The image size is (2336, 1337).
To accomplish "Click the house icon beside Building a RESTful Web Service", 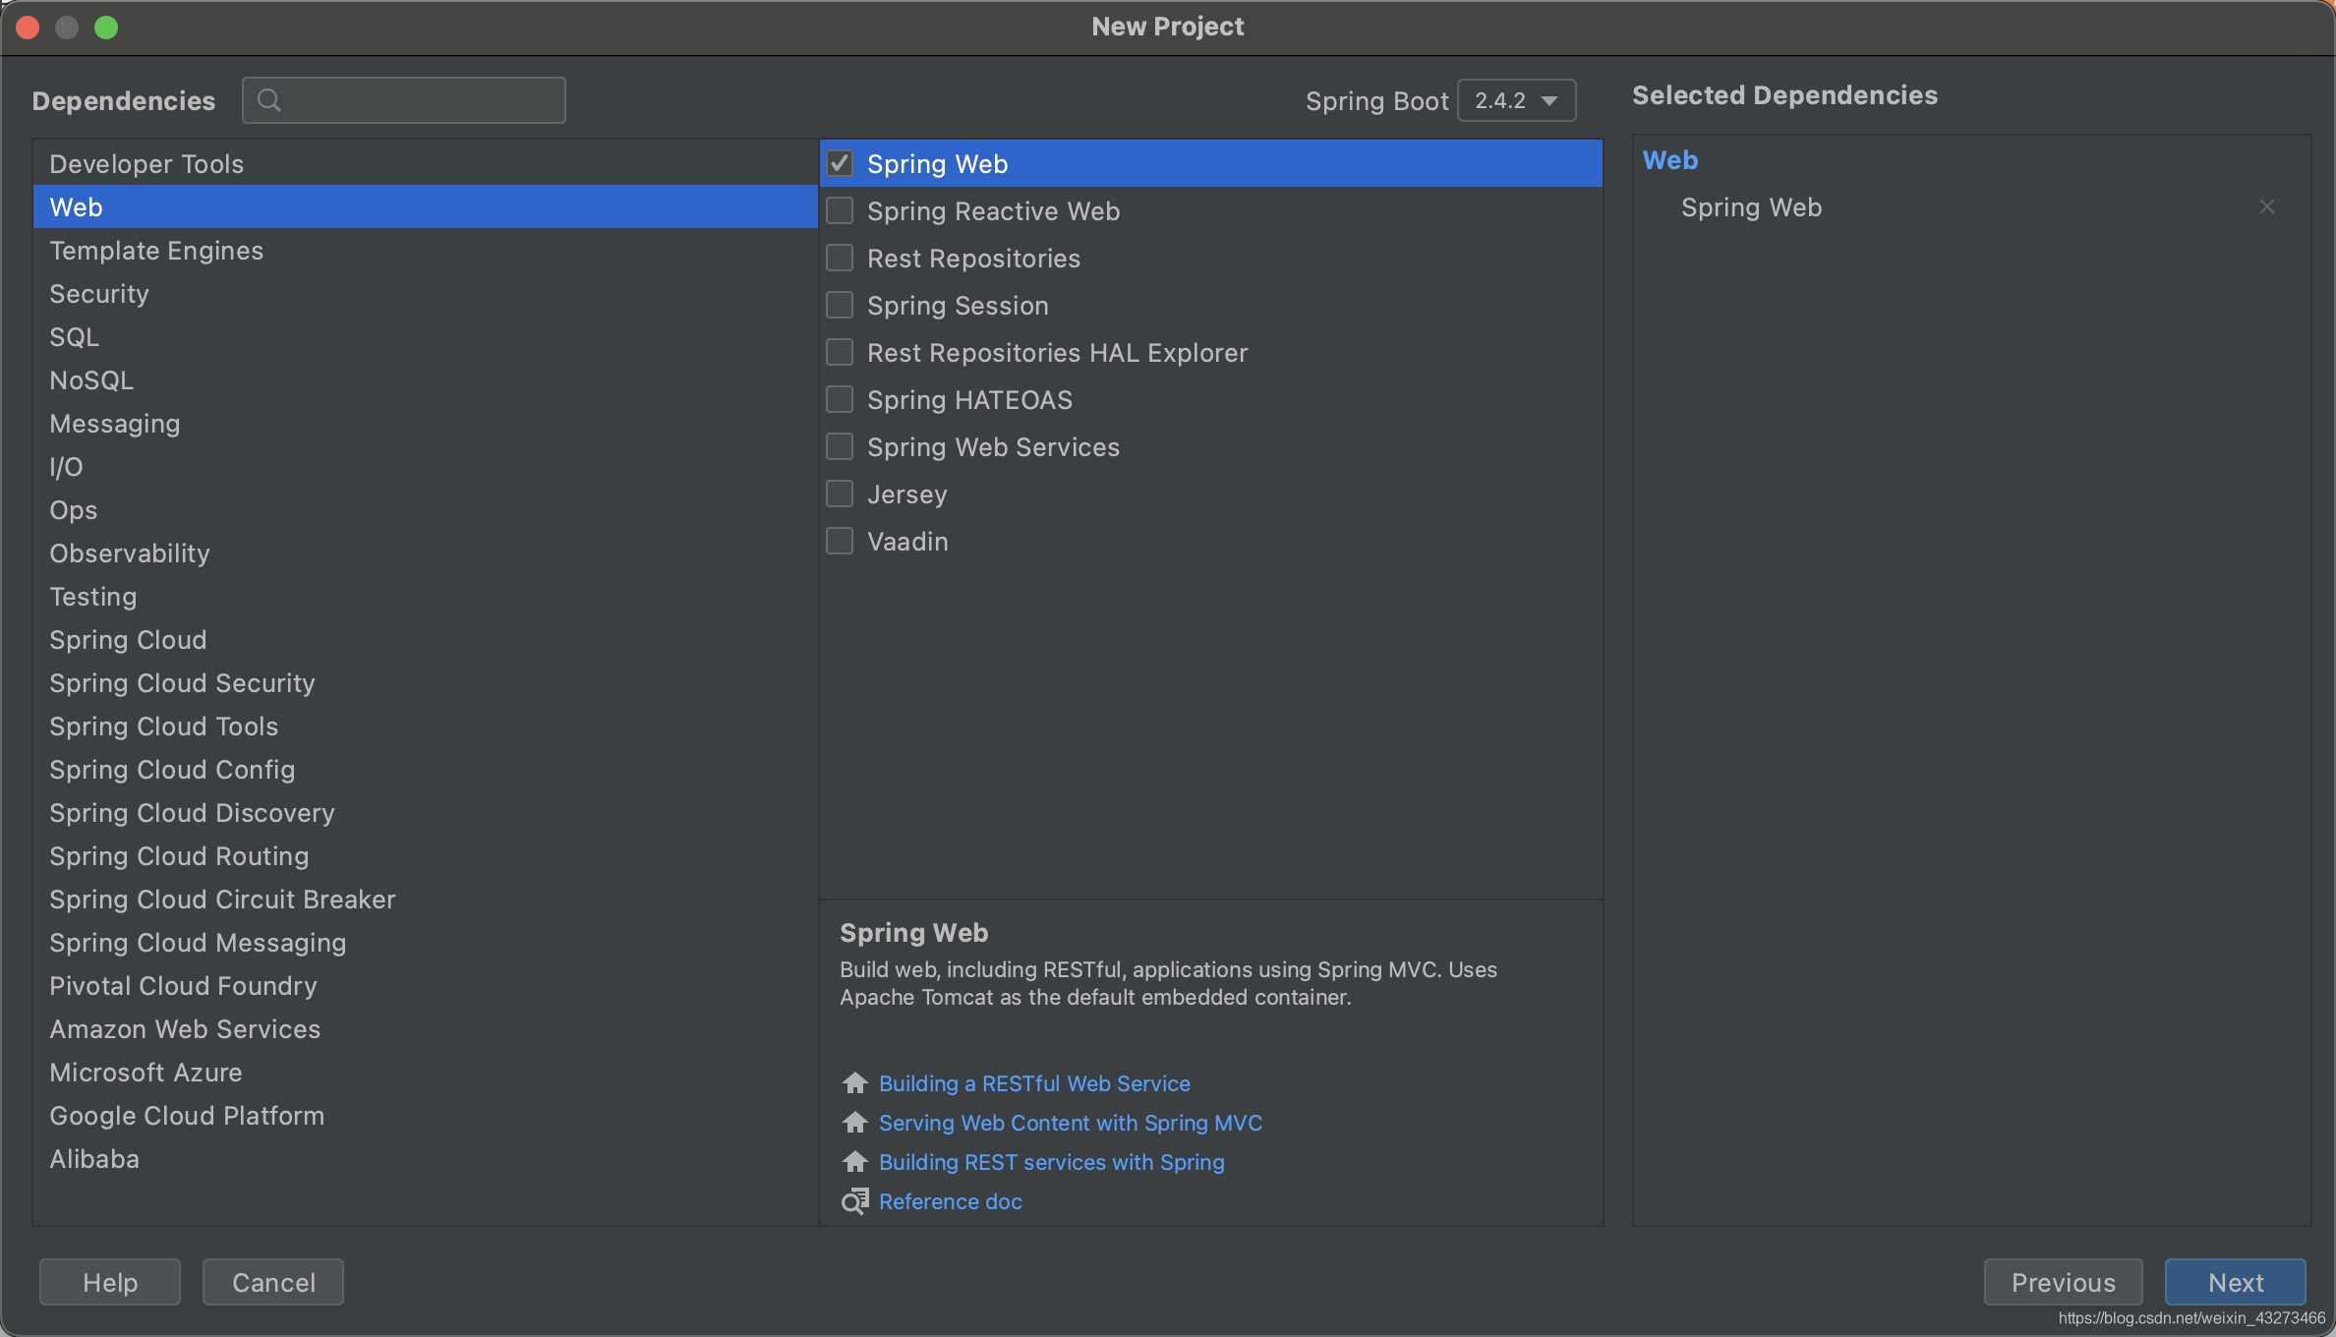I will [x=854, y=1082].
